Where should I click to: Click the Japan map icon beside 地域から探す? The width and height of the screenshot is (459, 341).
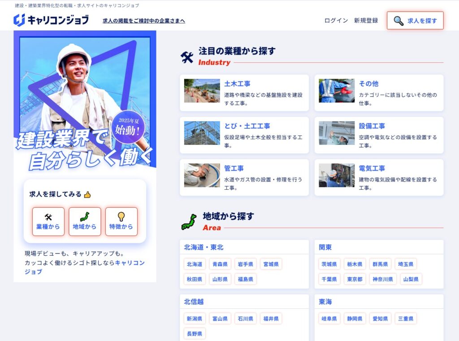click(188, 220)
